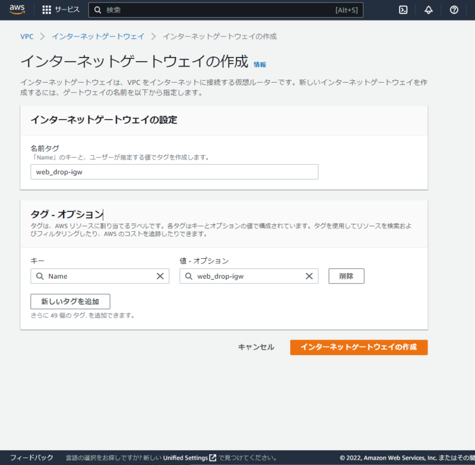Open the help question mark icon
Screen dimensions: 475x465
[454, 10]
